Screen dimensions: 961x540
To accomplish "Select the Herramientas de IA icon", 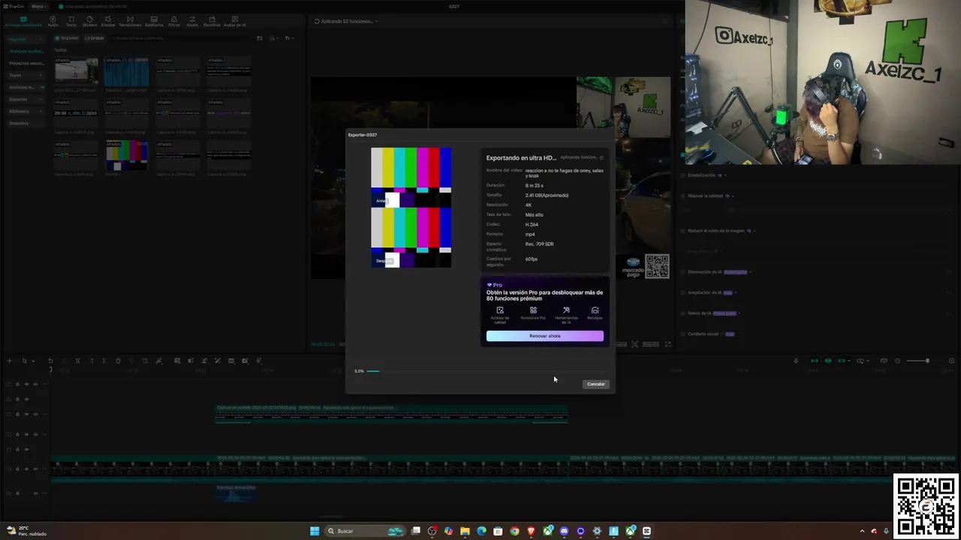I will tap(566, 310).
